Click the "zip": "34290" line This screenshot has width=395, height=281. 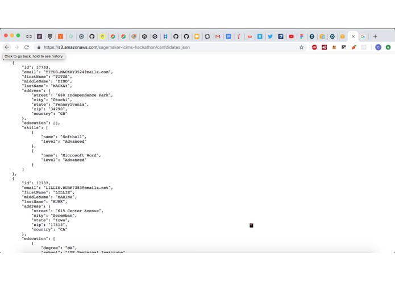tap(49, 109)
